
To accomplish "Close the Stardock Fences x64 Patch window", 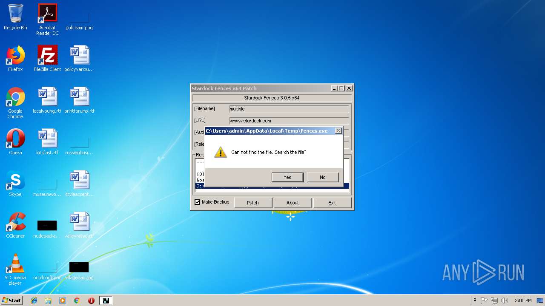I will click(x=349, y=88).
